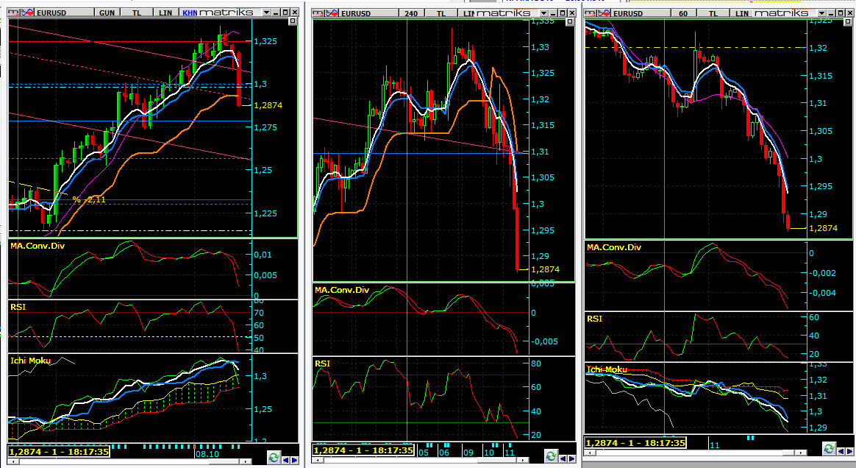Click the EURUSD symbol field in the 60 window

[x=641, y=13]
